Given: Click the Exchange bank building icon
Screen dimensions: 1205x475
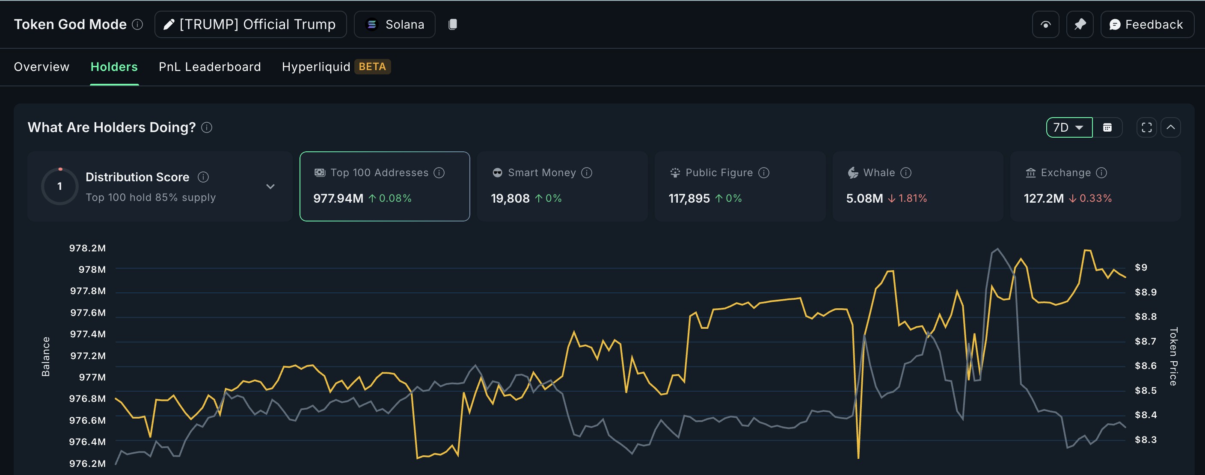Looking at the screenshot, I should [x=1030, y=173].
